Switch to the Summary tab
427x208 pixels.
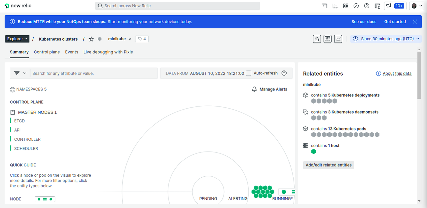click(19, 52)
